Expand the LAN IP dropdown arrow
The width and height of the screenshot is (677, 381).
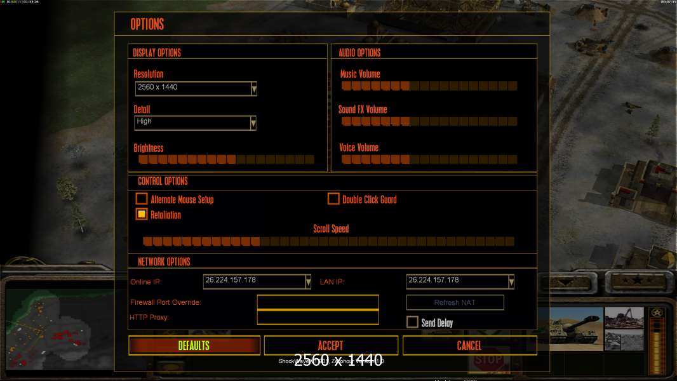511,282
